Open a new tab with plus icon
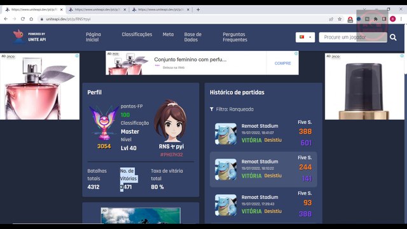 [198, 10]
